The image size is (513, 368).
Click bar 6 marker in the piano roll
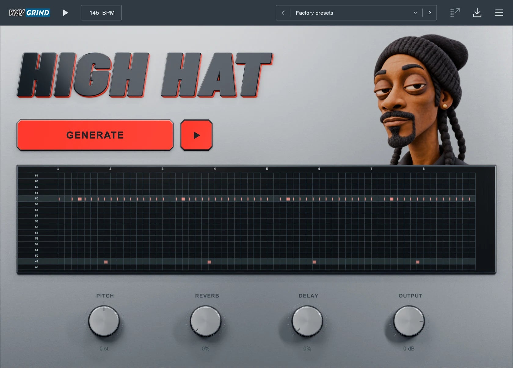319,169
